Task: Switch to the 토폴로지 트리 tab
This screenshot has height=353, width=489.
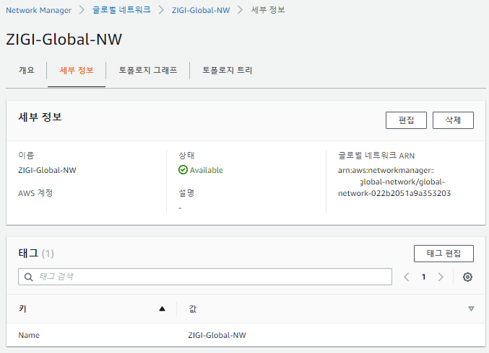Action: 227,71
